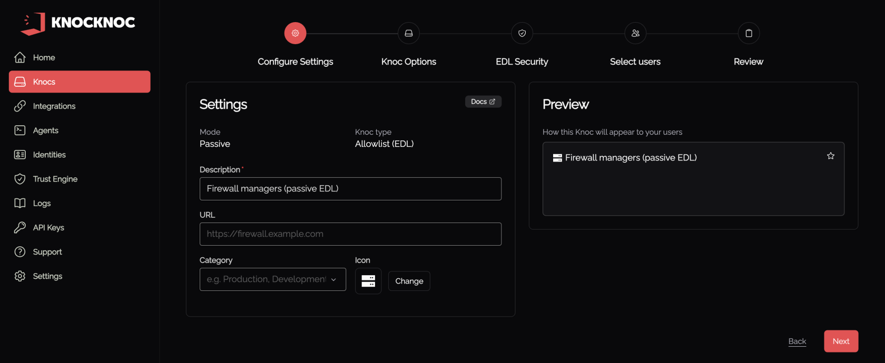Click the KNOCKNOC brand wordmark text
This screenshot has height=363, width=885.
coord(93,22)
